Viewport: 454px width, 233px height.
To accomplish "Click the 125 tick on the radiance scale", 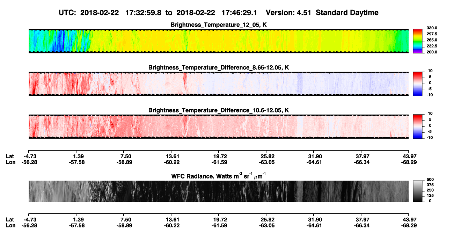I will coord(431,196).
